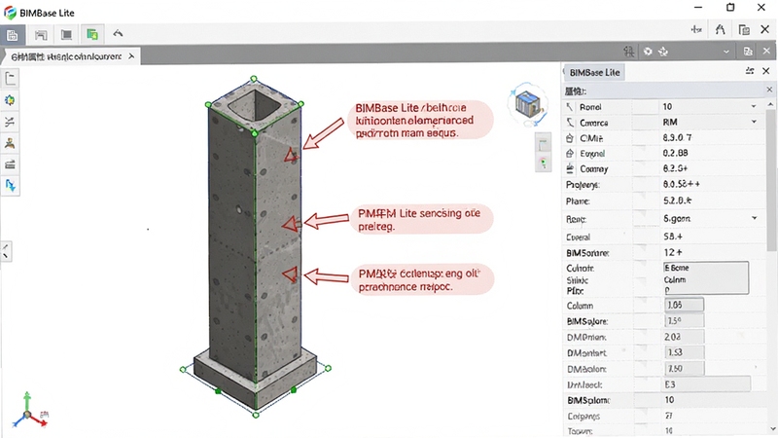Click the second gear icon on gray tab bar
The height and width of the screenshot is (438, 778).
pyautogui.click(x=663, y=52)
